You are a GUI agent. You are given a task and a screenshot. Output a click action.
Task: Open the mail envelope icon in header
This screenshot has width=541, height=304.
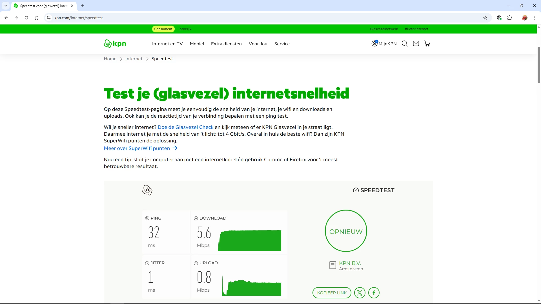pos(416,43)
